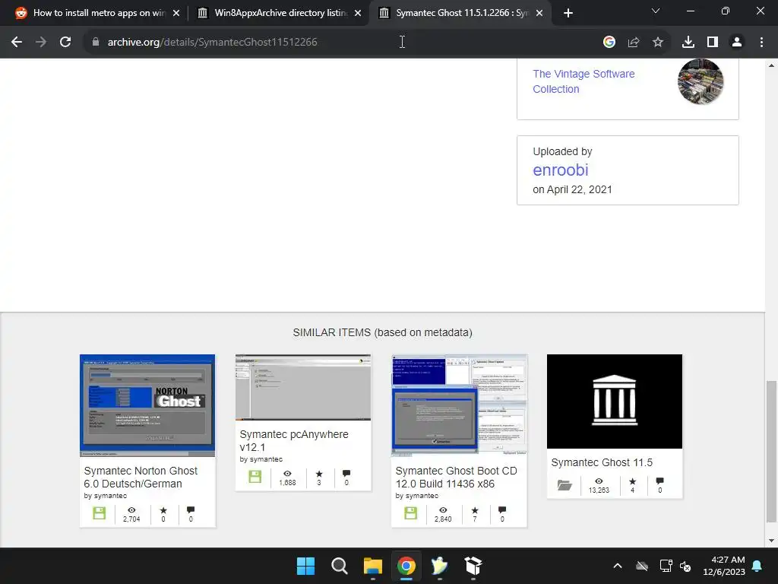This screenshot has width=778, height=584.
Task: Open the muted volume tray icon
Action: click(685, 566)
